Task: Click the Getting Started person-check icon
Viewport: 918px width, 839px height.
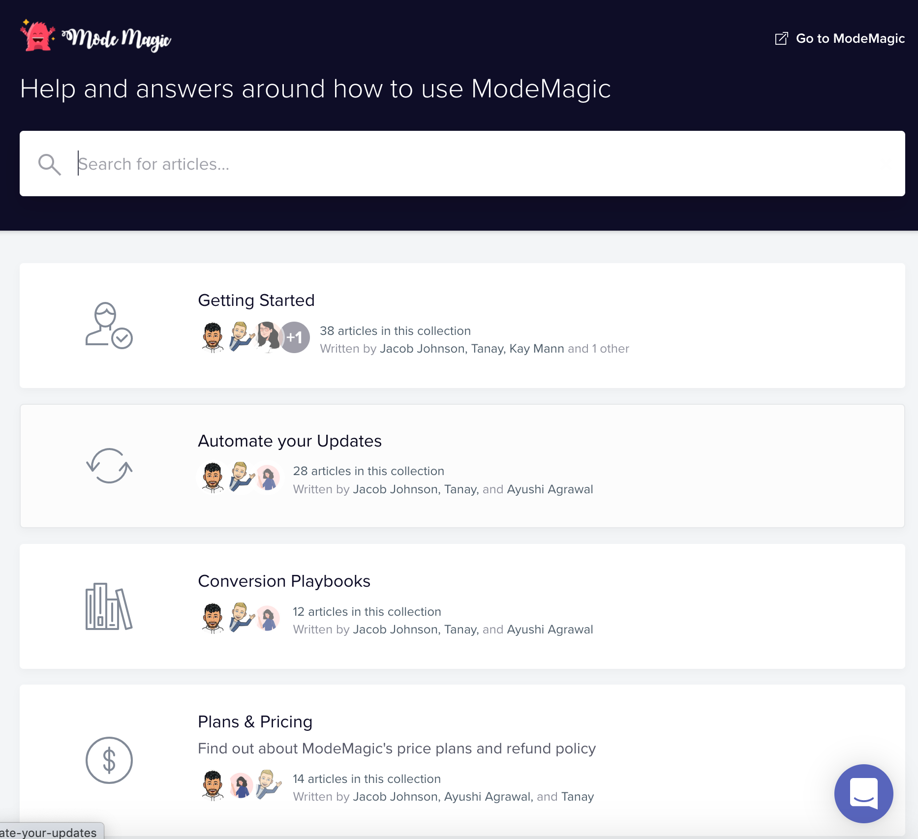Action: (109, 326)
